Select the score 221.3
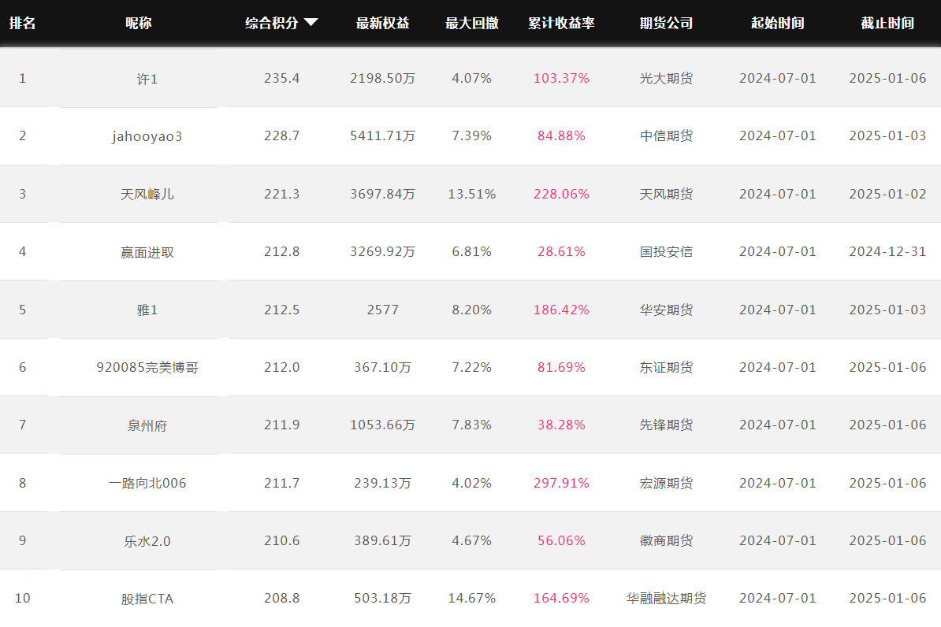This screenshot has height=627, width=941. click(x=281, y=194)
